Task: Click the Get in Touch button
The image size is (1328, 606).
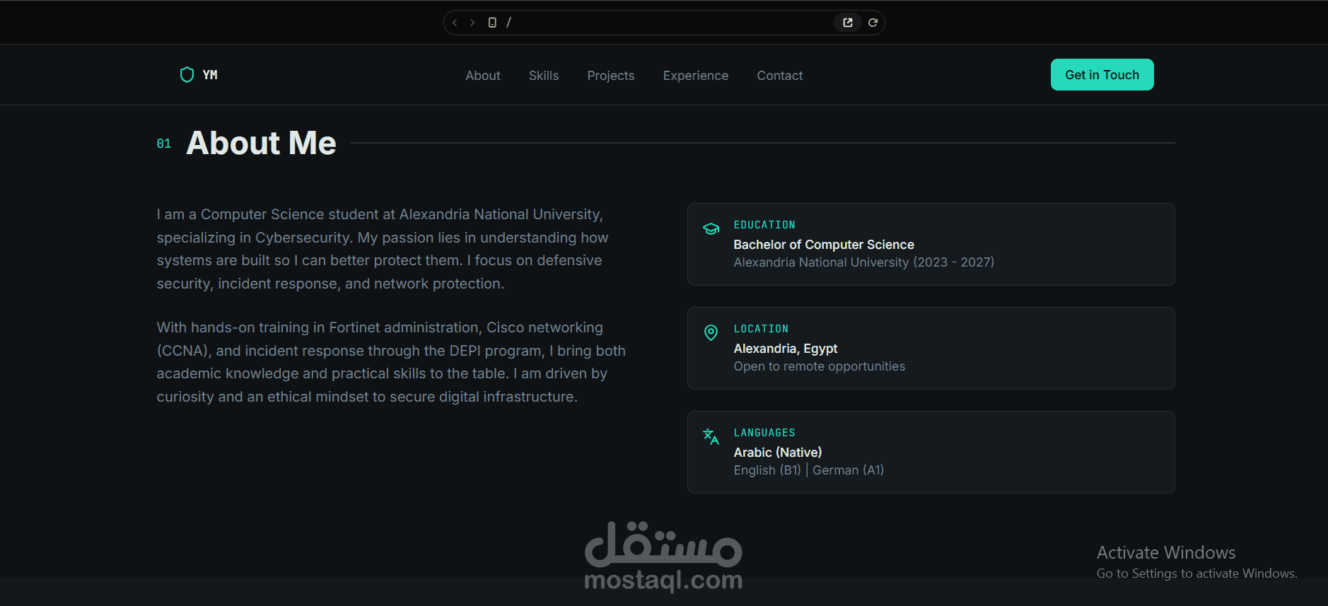Action: pyautogui.click(x=1102, y=75)
